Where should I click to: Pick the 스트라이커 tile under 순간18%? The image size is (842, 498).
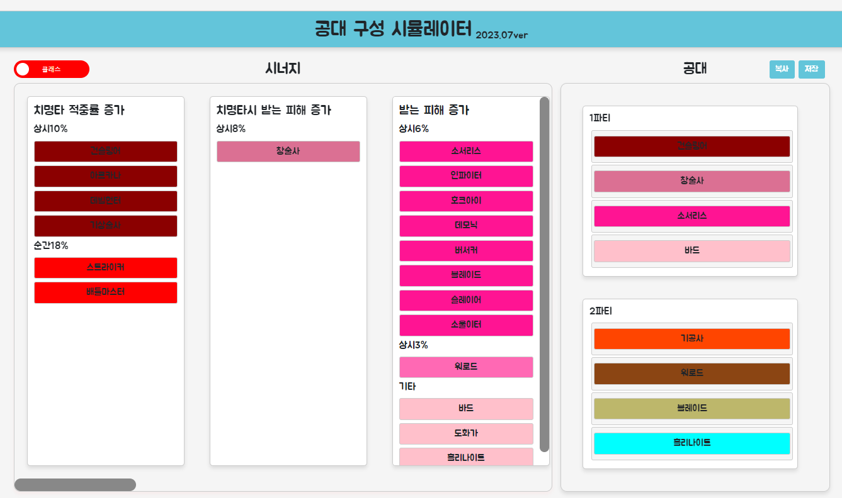pyautogui.click(x=106, y=268)
